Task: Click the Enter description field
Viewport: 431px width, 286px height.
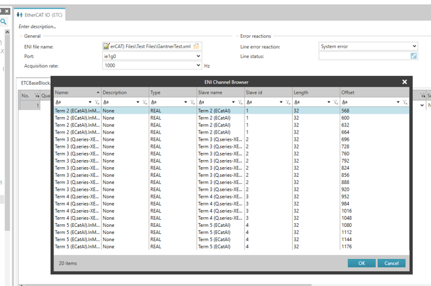Action: (x=37, y=26)
